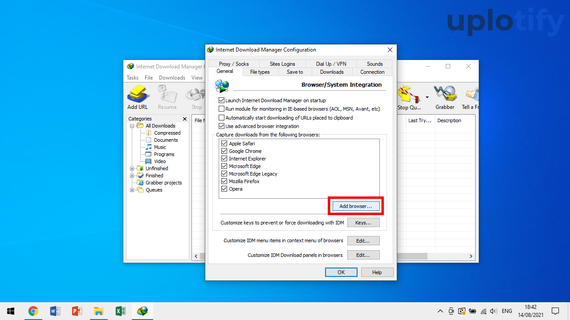
Task: Switch to Downloads tab
Action: 332,72
